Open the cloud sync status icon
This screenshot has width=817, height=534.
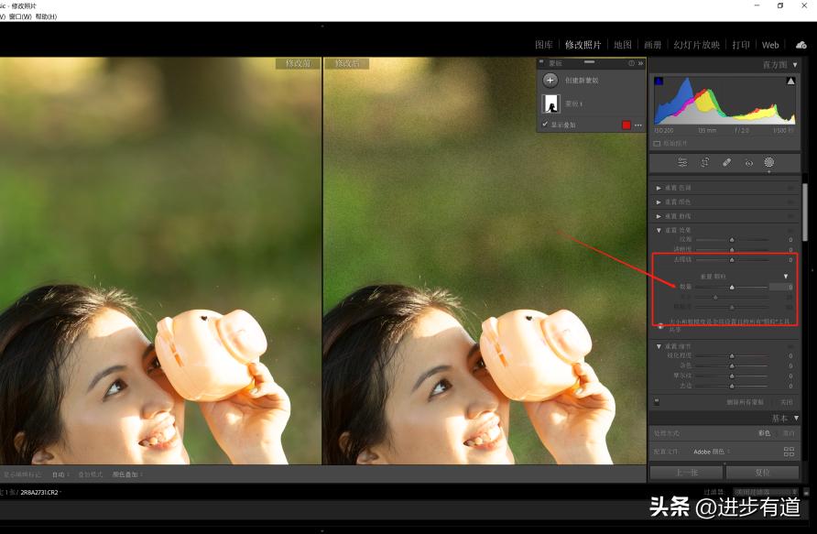click(x=801, y=45)
